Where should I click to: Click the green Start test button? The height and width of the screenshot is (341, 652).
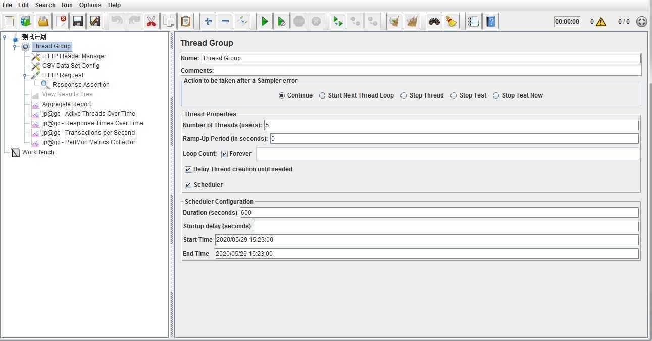pyautogui.click(x=265, y=21)
